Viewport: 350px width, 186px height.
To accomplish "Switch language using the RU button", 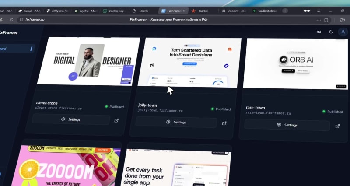I will (x=319, y=32).
